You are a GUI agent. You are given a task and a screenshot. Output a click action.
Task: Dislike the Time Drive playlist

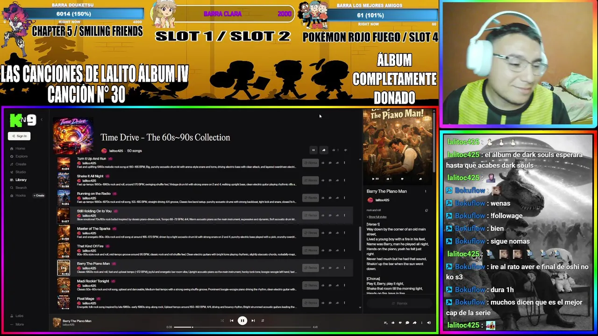(x=346, y=150)
